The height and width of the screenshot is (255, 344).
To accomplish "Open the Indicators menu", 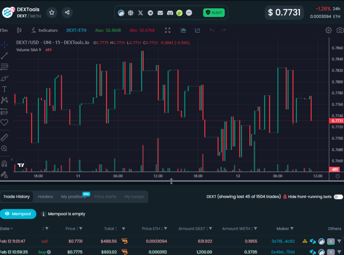I will click(45, 30).
